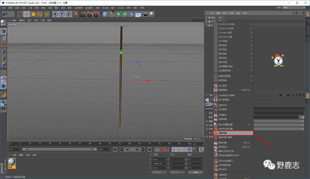The width and height of the screenshot is (310, 179).
Task: Click the Undo arrow icon
Action: 5,14
